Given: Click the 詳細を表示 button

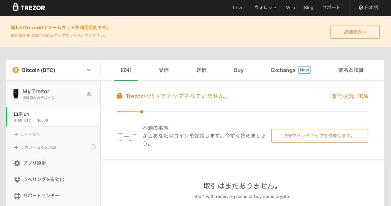Looking at the screenshot, I should 355,32.
